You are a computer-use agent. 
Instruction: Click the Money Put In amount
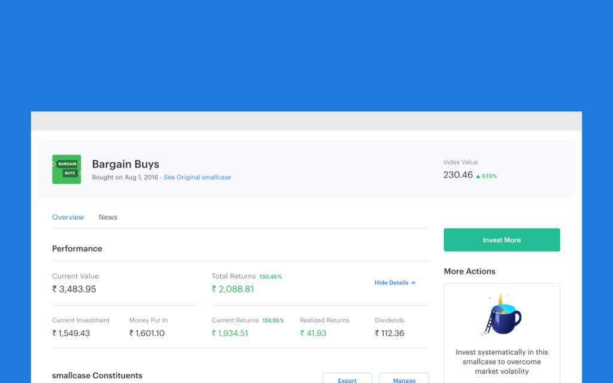(x=147, y=333)
